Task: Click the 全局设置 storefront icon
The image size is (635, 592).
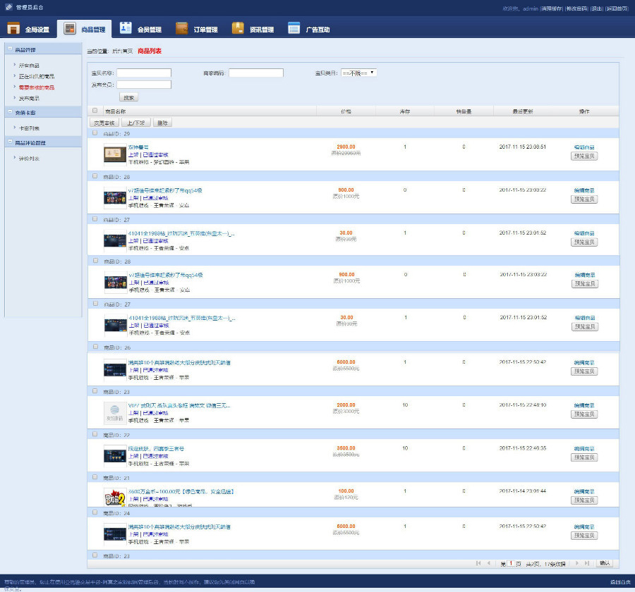Action: pyautogui.click(x=13, y=29)
